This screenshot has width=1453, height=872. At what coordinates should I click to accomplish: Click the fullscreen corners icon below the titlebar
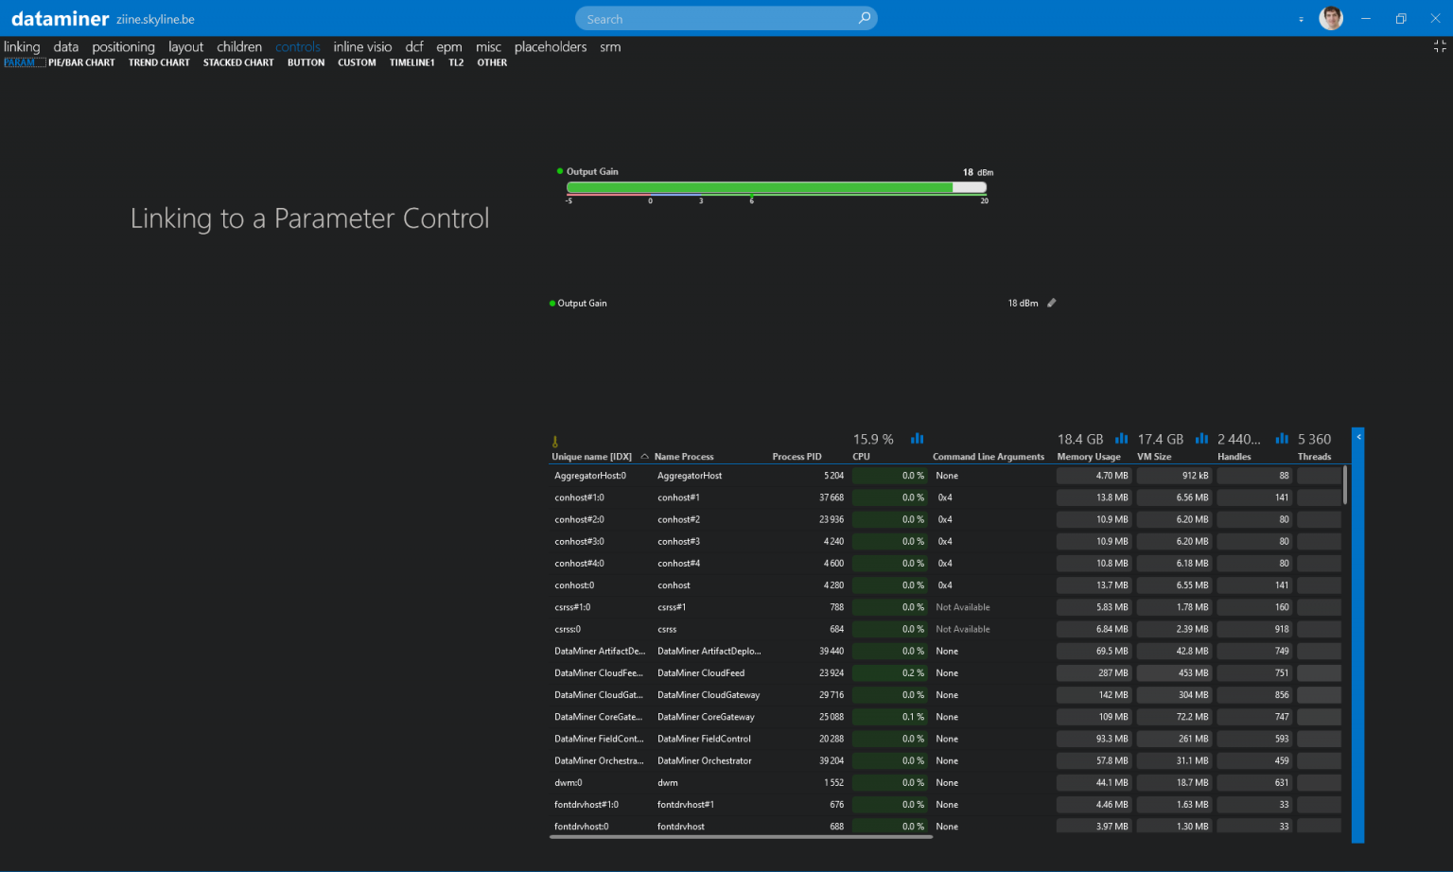coord(1440,44)
